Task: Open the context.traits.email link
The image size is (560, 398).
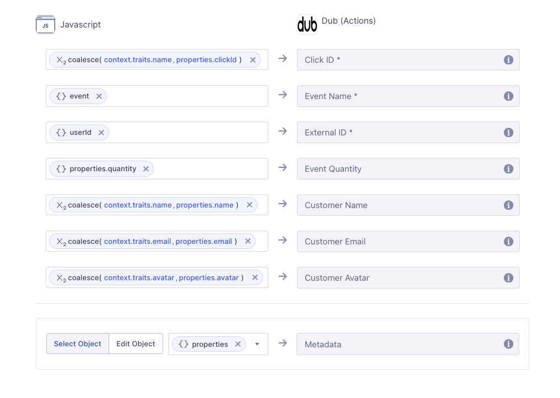Action: 138,241
